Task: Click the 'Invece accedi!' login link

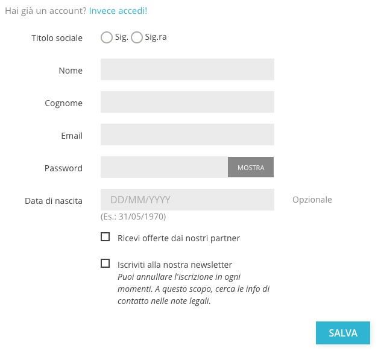Action: pos(118,11)
